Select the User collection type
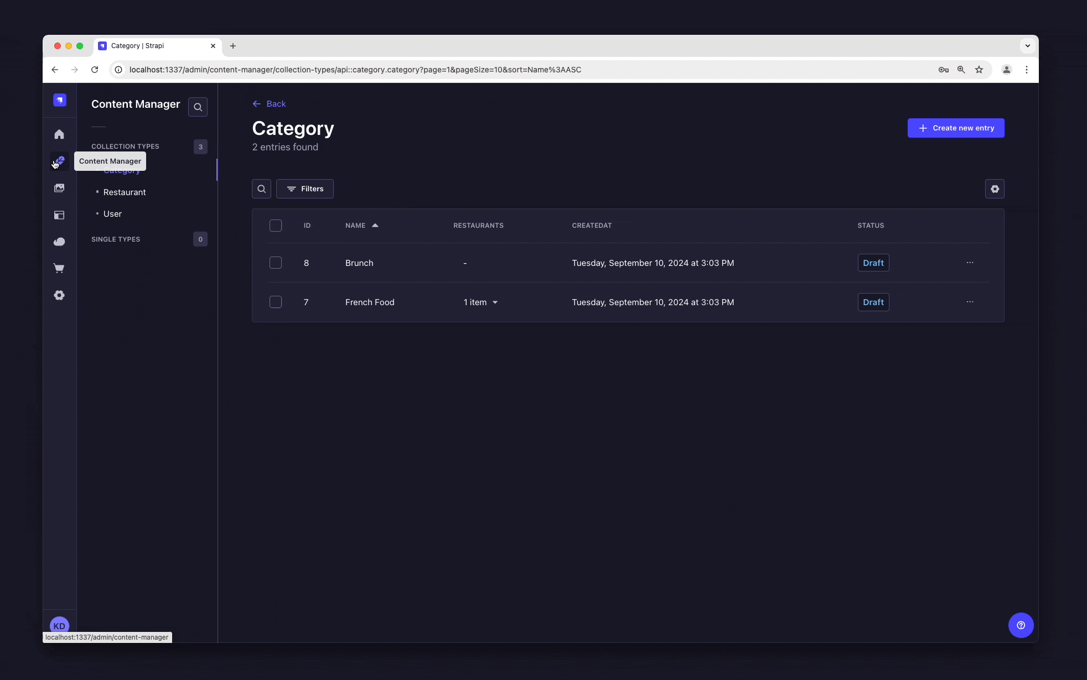The width and height of the screenshot is (1087, 680). click(x=112, y=213)
